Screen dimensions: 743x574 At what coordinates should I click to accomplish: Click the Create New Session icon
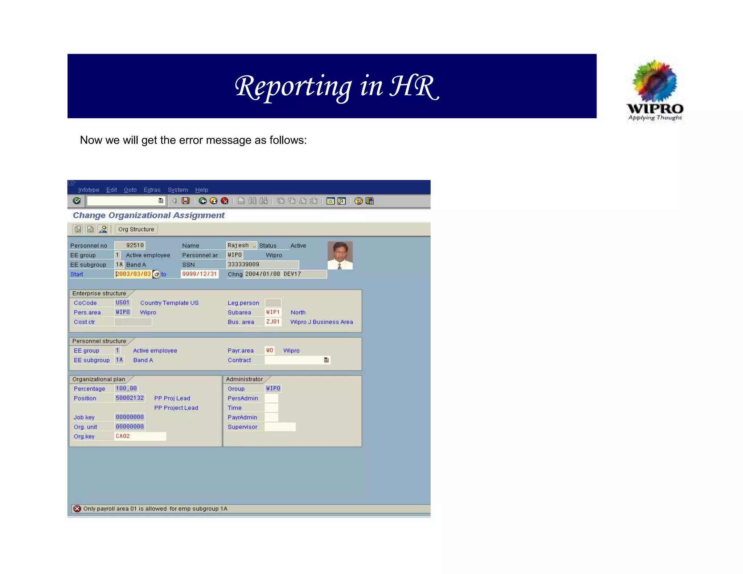click(330, 201)
